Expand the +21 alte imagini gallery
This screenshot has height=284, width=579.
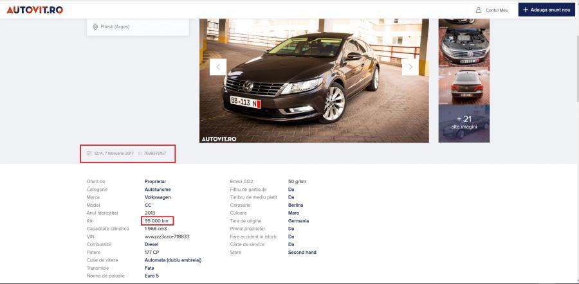coord(463,123)
